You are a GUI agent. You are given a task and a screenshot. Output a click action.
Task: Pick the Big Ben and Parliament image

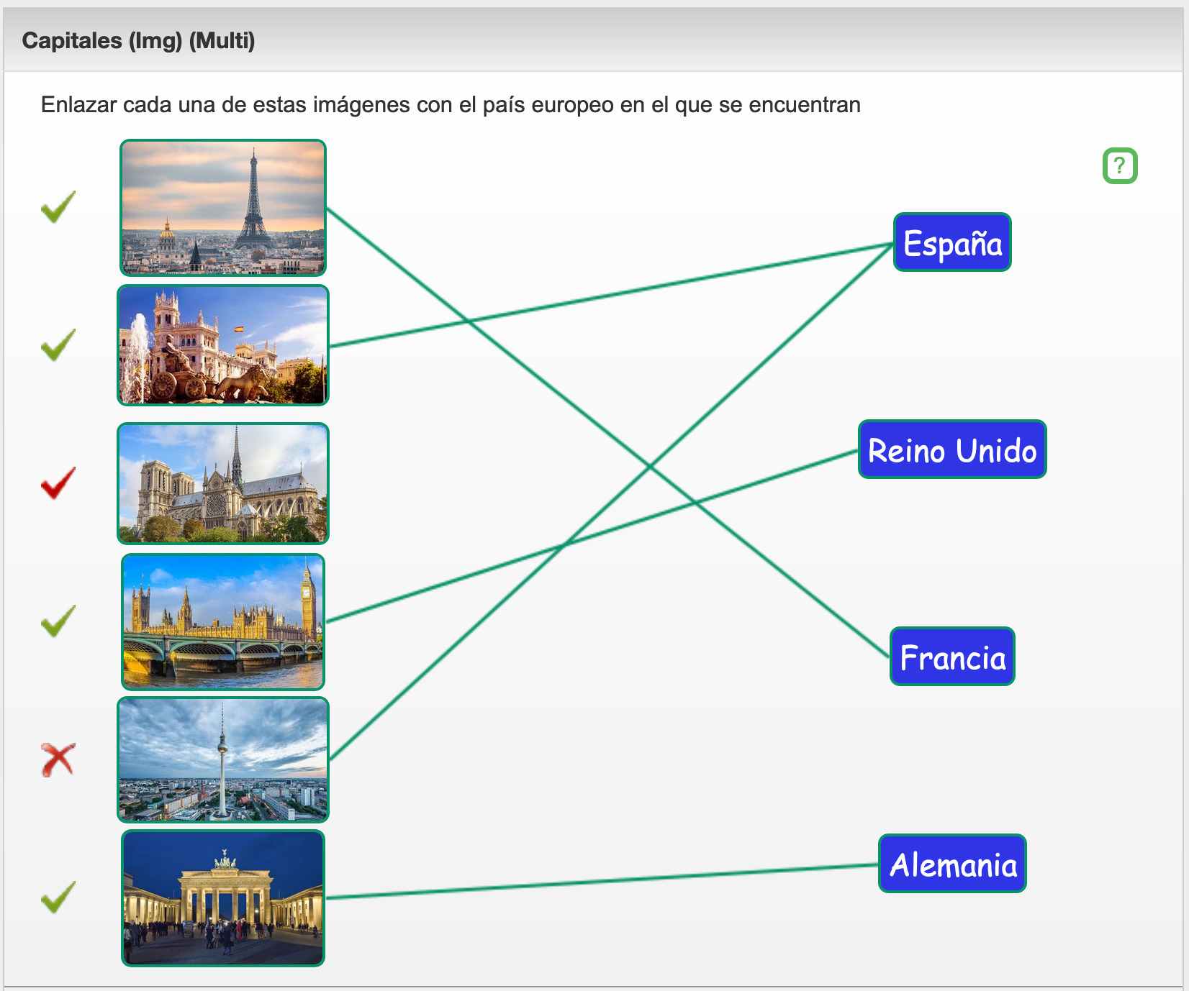point(223,621)
